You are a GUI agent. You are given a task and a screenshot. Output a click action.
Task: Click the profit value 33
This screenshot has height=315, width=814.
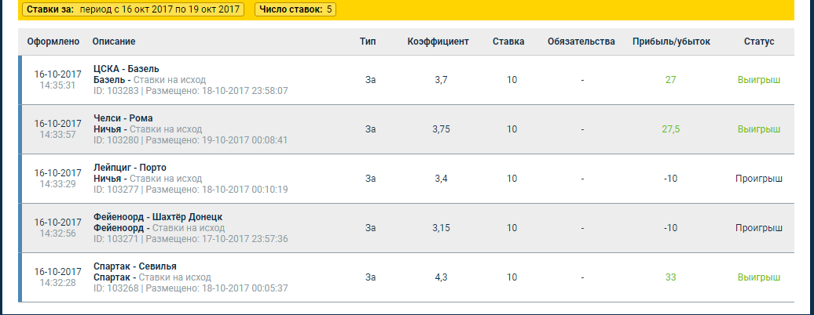(671, 277)
